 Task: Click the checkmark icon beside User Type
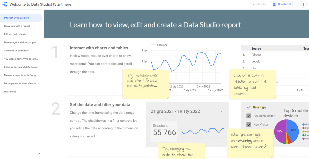coord(249,107)
